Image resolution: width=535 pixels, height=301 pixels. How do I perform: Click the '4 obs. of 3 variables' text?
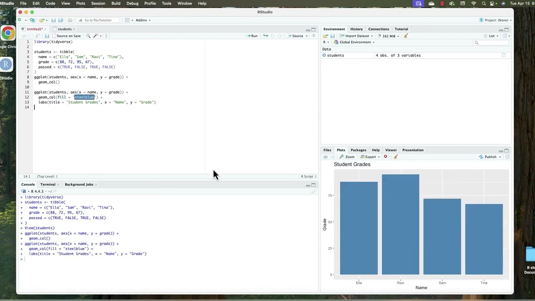pos(398,55)
